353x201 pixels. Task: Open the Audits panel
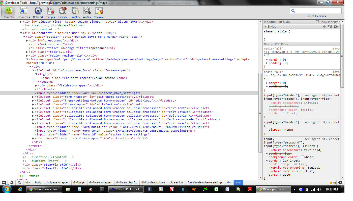tap(87, 13)
